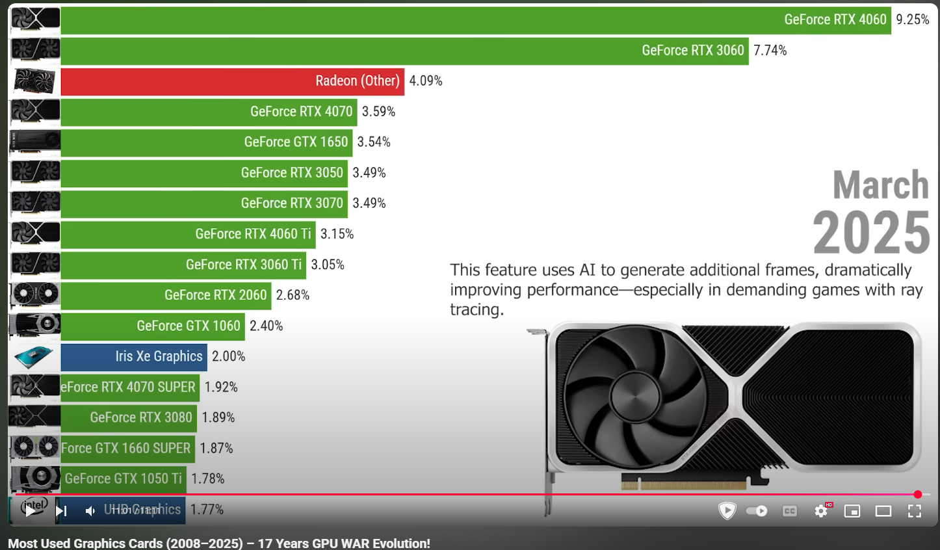
Task: Click the red scrubber dot on the progress bar
Action: click(x=918, y=495)
